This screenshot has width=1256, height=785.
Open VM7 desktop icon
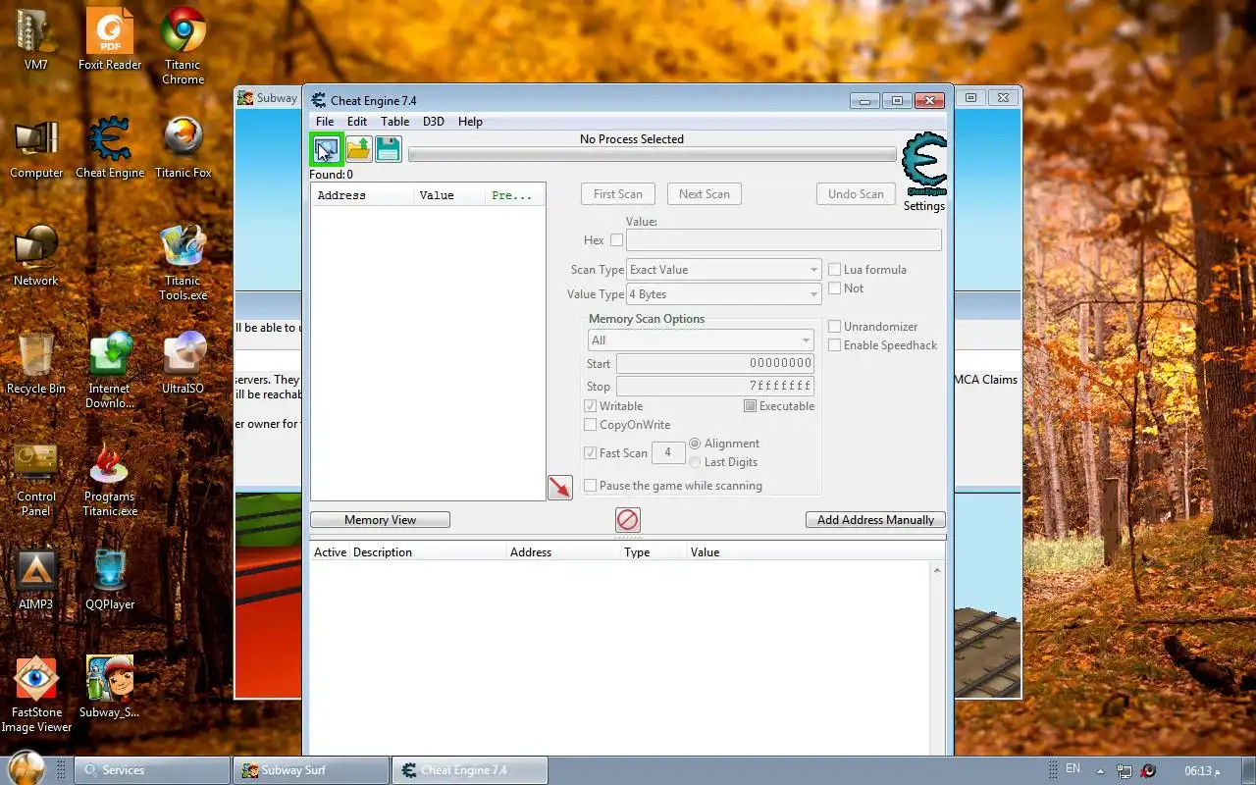[x=36, y=40]
